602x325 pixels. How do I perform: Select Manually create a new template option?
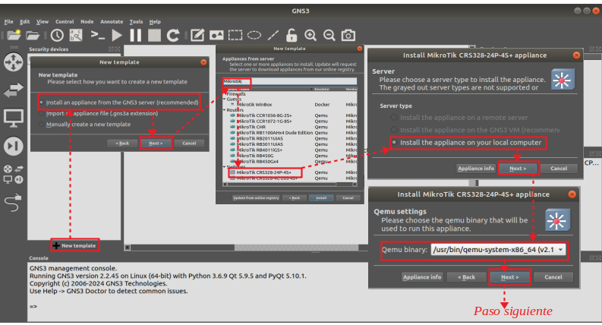(x=85, y=125)
